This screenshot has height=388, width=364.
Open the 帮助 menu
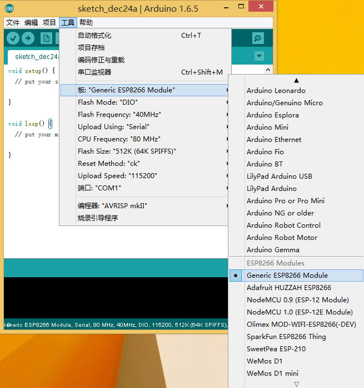pos(86,22)
